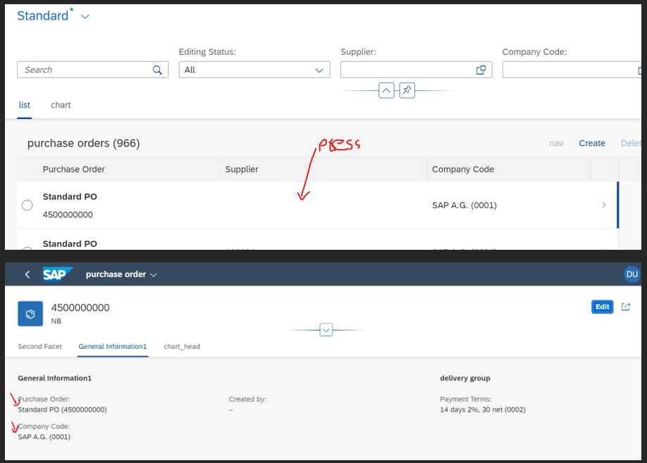Viewport: 647px width, 463px height.
Task: Switch to the chart tab
Action: (61, 105)
